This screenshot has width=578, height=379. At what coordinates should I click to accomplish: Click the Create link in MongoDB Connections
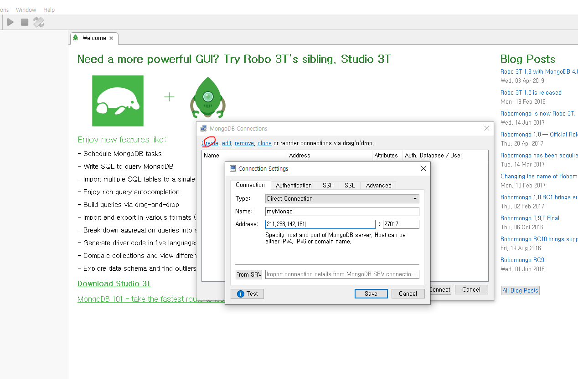210,143
